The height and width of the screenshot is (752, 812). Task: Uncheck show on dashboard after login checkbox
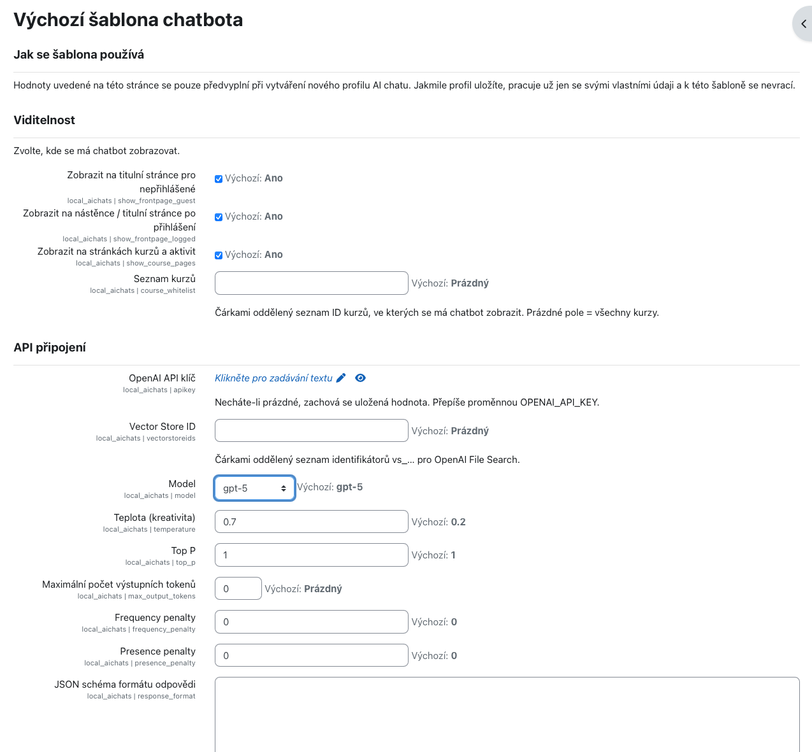click(219, 217)
